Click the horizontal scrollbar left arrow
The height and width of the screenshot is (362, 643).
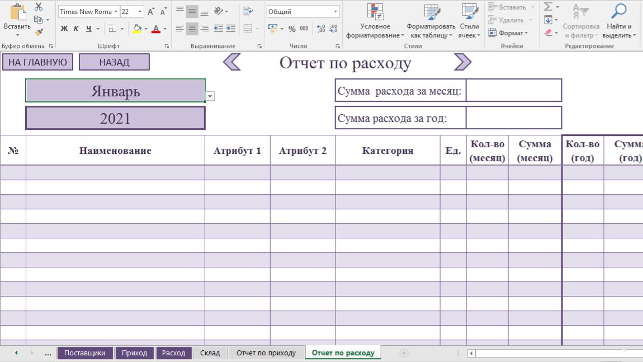[x=471, y=353]
